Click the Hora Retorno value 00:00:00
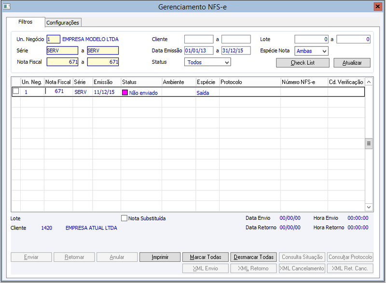 [x=358, y=227]
